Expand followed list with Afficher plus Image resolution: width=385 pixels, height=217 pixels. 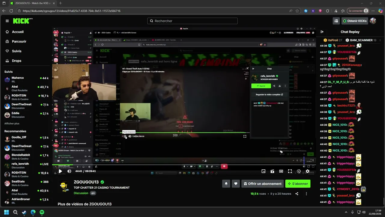(x=12, y=124)
